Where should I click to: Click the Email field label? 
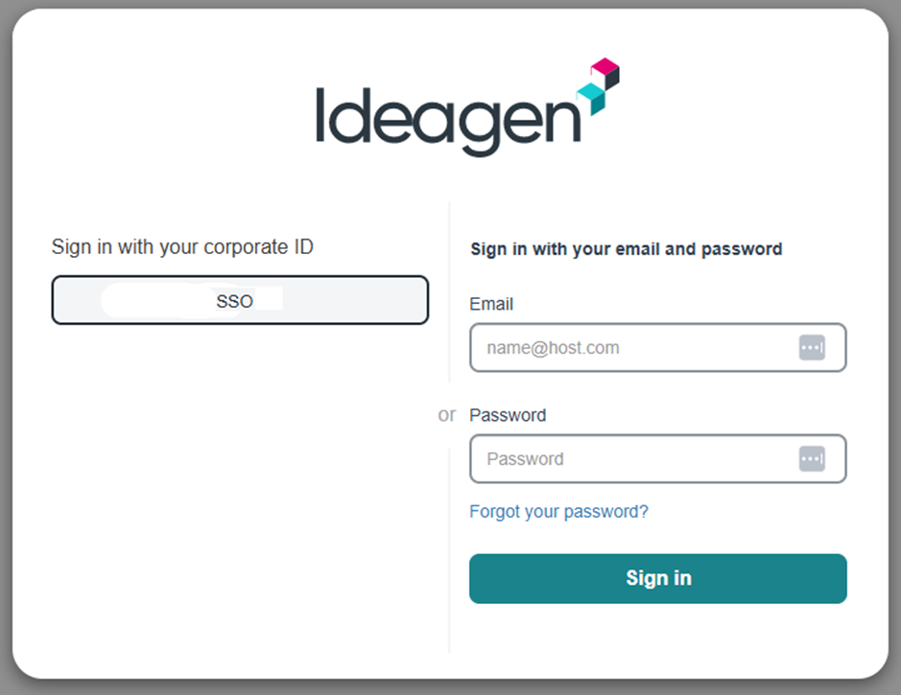pyautogui.click(x=491, y=304)
